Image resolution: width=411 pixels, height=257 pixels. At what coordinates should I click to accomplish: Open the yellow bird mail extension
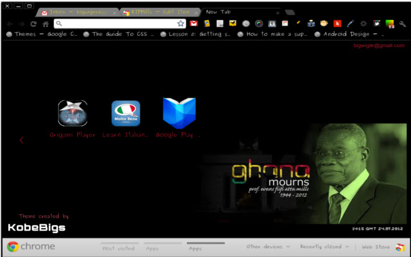click(232, 23)
